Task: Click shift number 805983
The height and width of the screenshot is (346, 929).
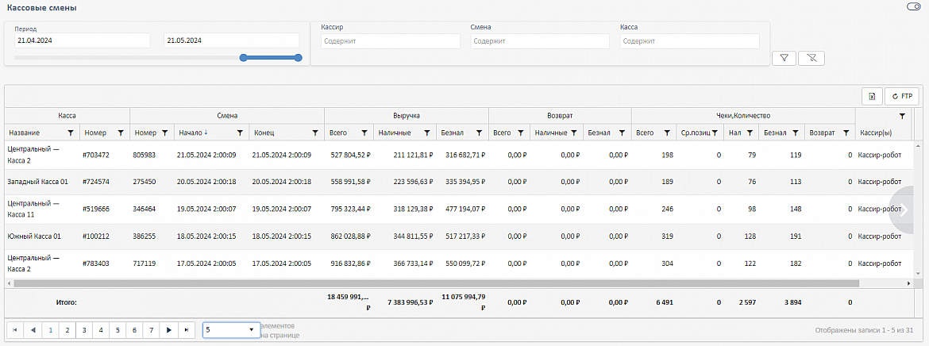Action: click(x=146, y=156)
